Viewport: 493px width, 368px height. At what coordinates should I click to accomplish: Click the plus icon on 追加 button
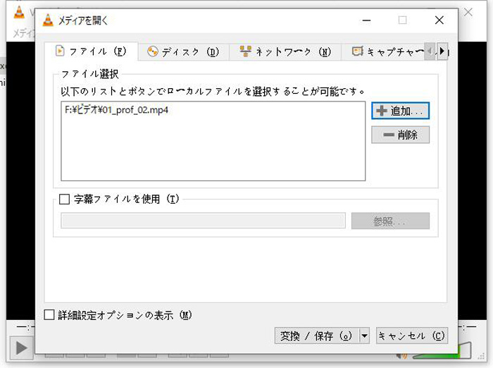382,111
